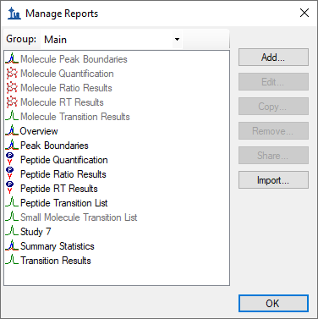Click the Add... button

(273, 58)
